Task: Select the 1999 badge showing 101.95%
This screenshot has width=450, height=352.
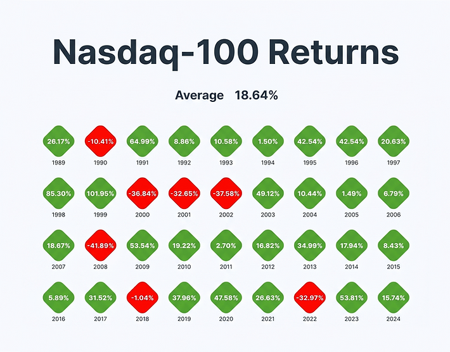Action: [x=100, y=194]
